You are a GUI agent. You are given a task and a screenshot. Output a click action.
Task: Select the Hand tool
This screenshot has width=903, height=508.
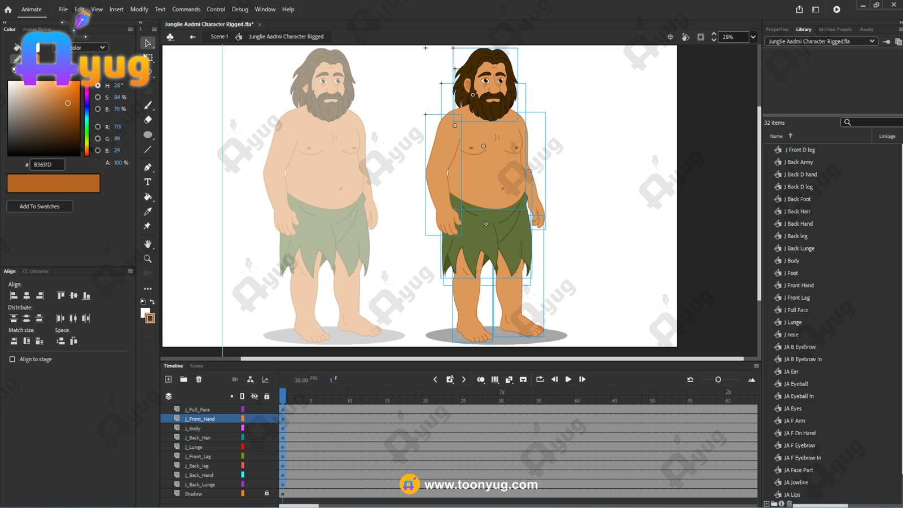click(x=148, y=244)
